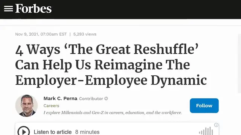Click the Contributor info icon
The image size is (241, 135).
pyautogui.click(x=106, y=99)
